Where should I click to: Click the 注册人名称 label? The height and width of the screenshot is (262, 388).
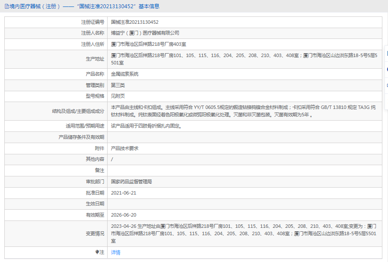(93, 33)
